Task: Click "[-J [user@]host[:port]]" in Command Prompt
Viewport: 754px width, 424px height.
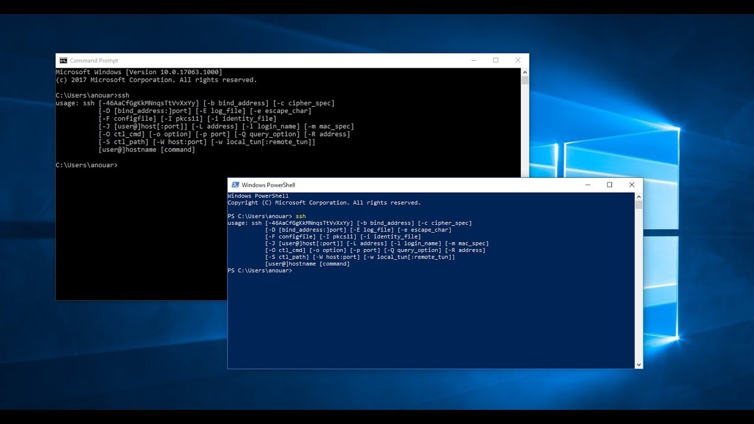Action: [x=143, y=126]
